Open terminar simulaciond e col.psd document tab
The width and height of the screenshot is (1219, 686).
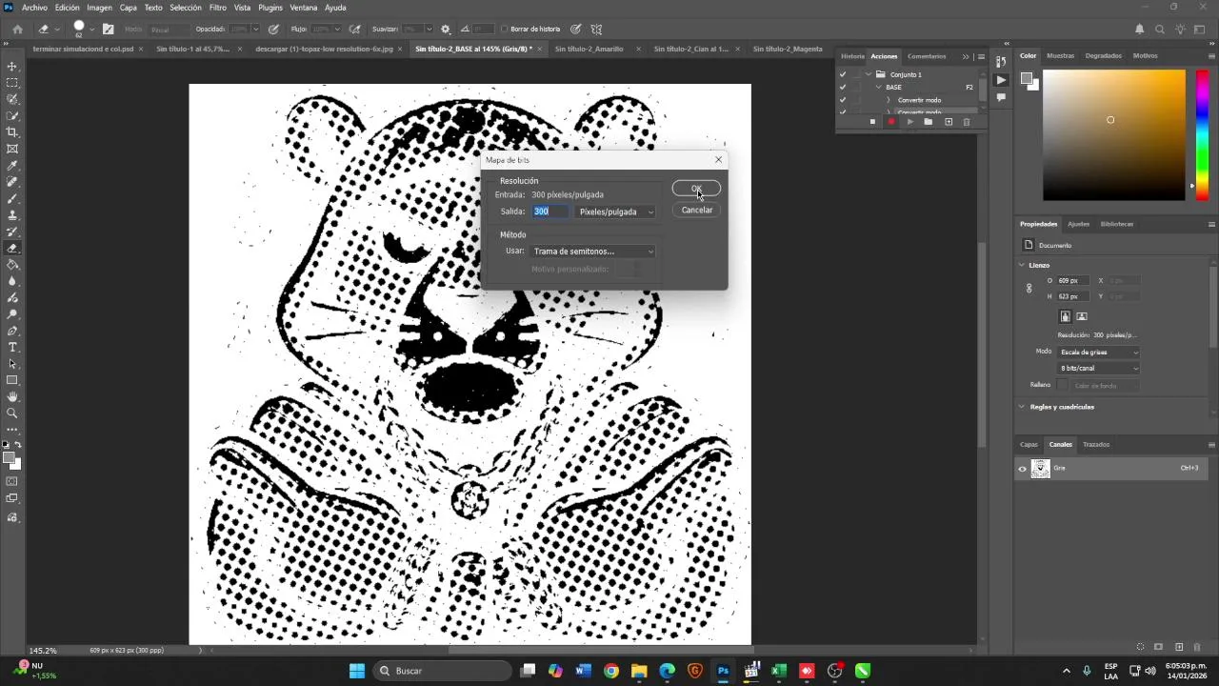(84, 50)
